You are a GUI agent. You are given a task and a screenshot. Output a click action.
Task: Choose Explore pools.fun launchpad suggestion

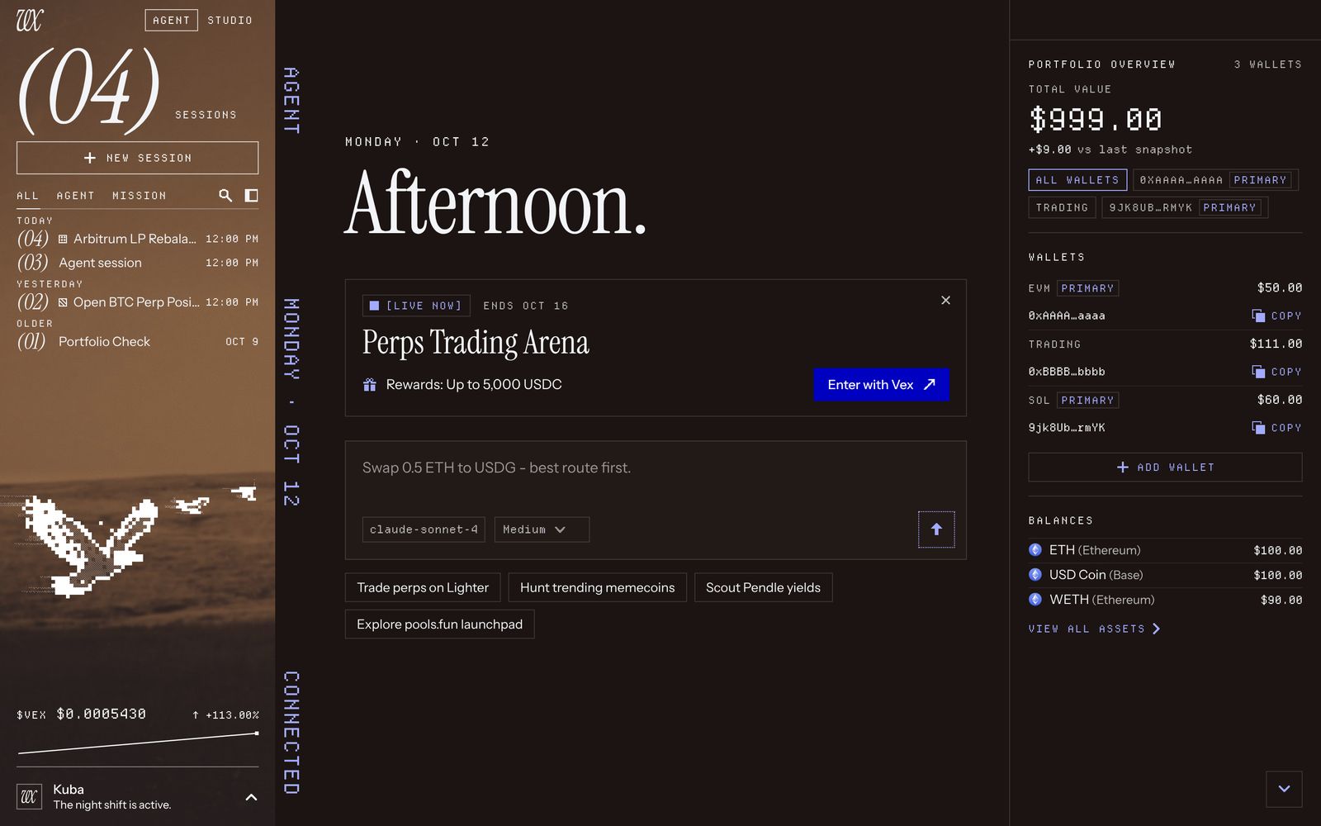click(439, 624)
